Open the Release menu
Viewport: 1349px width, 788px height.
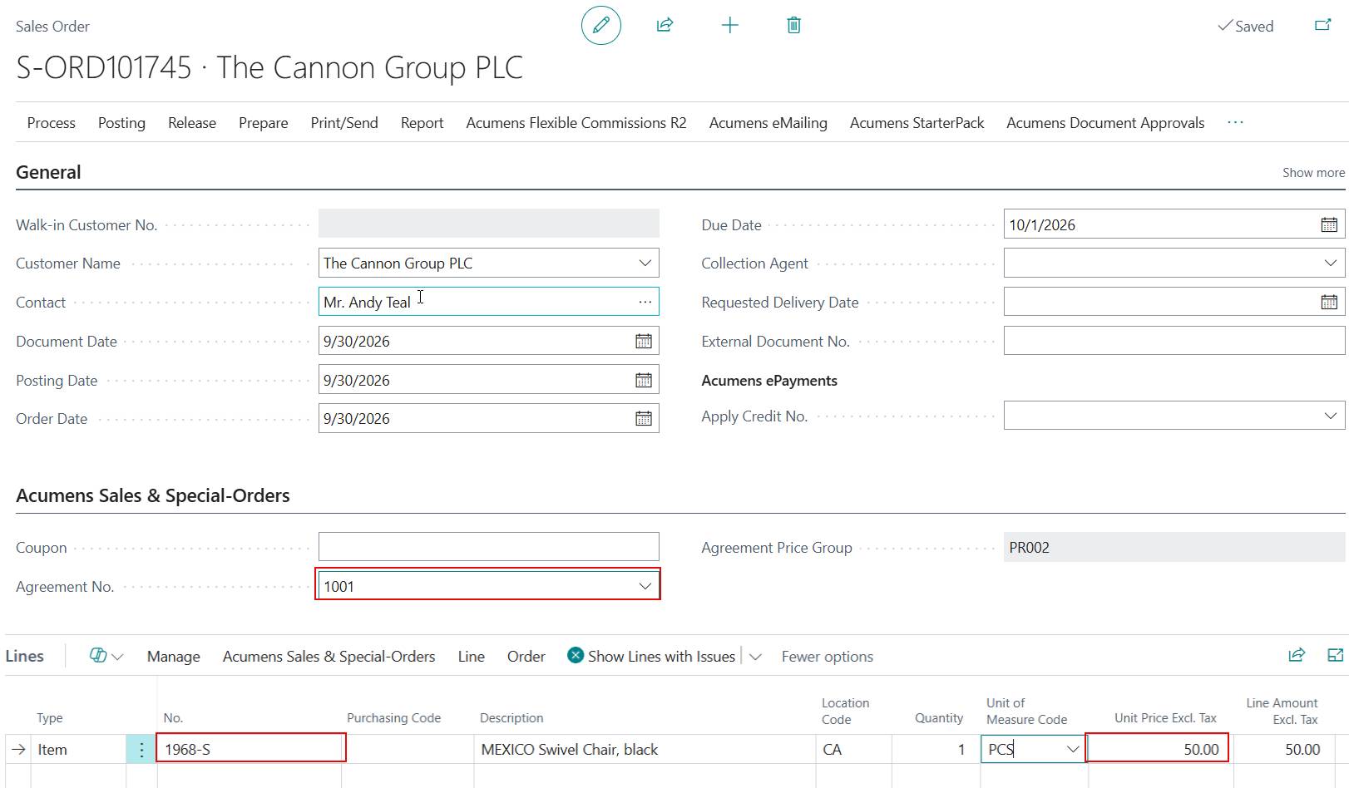coord(192,123)
